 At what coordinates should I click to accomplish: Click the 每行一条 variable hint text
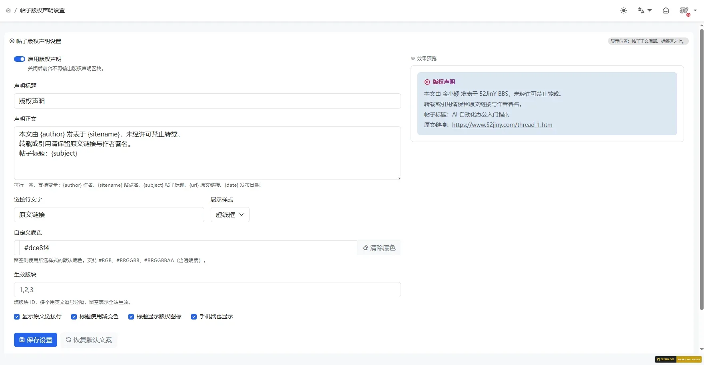tap(139, 185)
